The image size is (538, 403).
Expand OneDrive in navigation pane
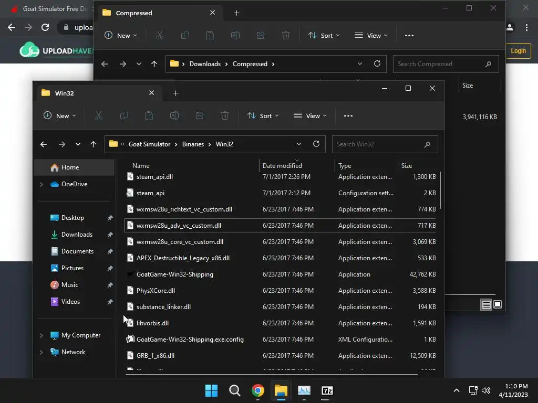click(41, 184)
